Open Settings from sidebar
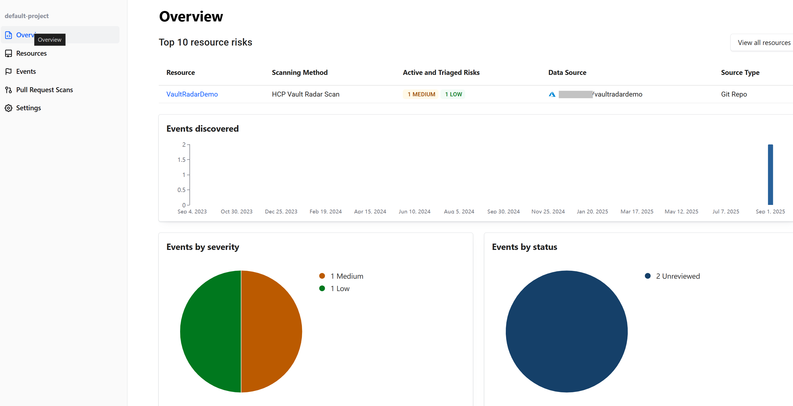793x406 pixels. pyautogui.click(x=28, y=108)
